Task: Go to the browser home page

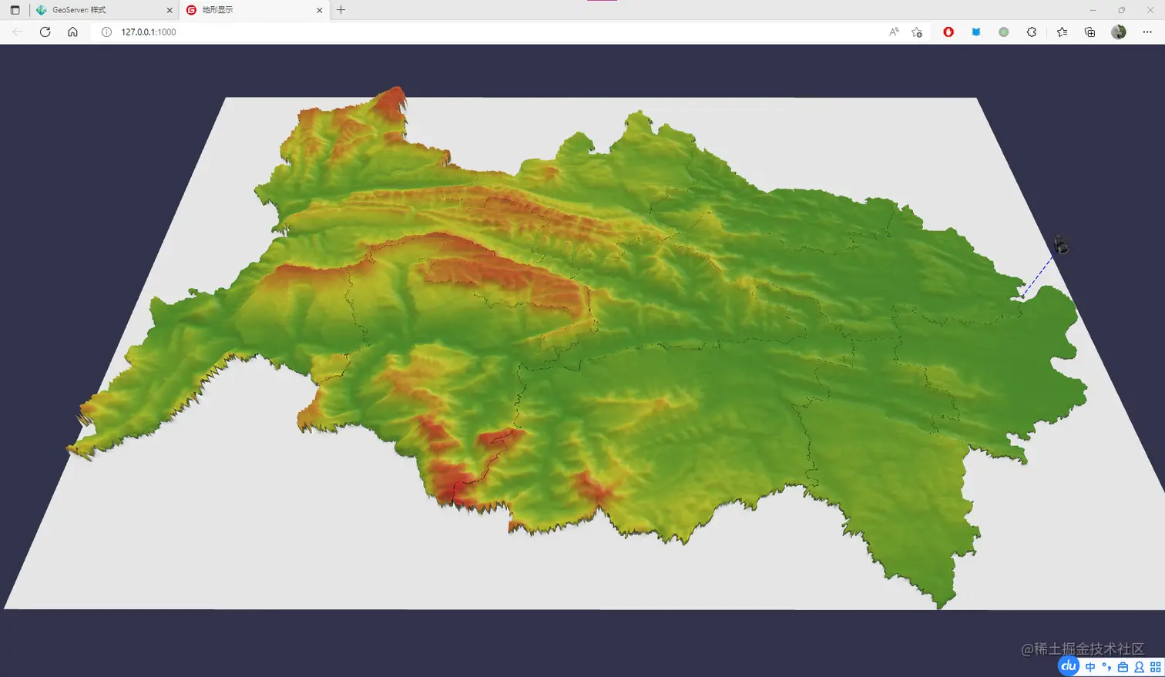Action: pyautogui.click(x=72, y=32)
